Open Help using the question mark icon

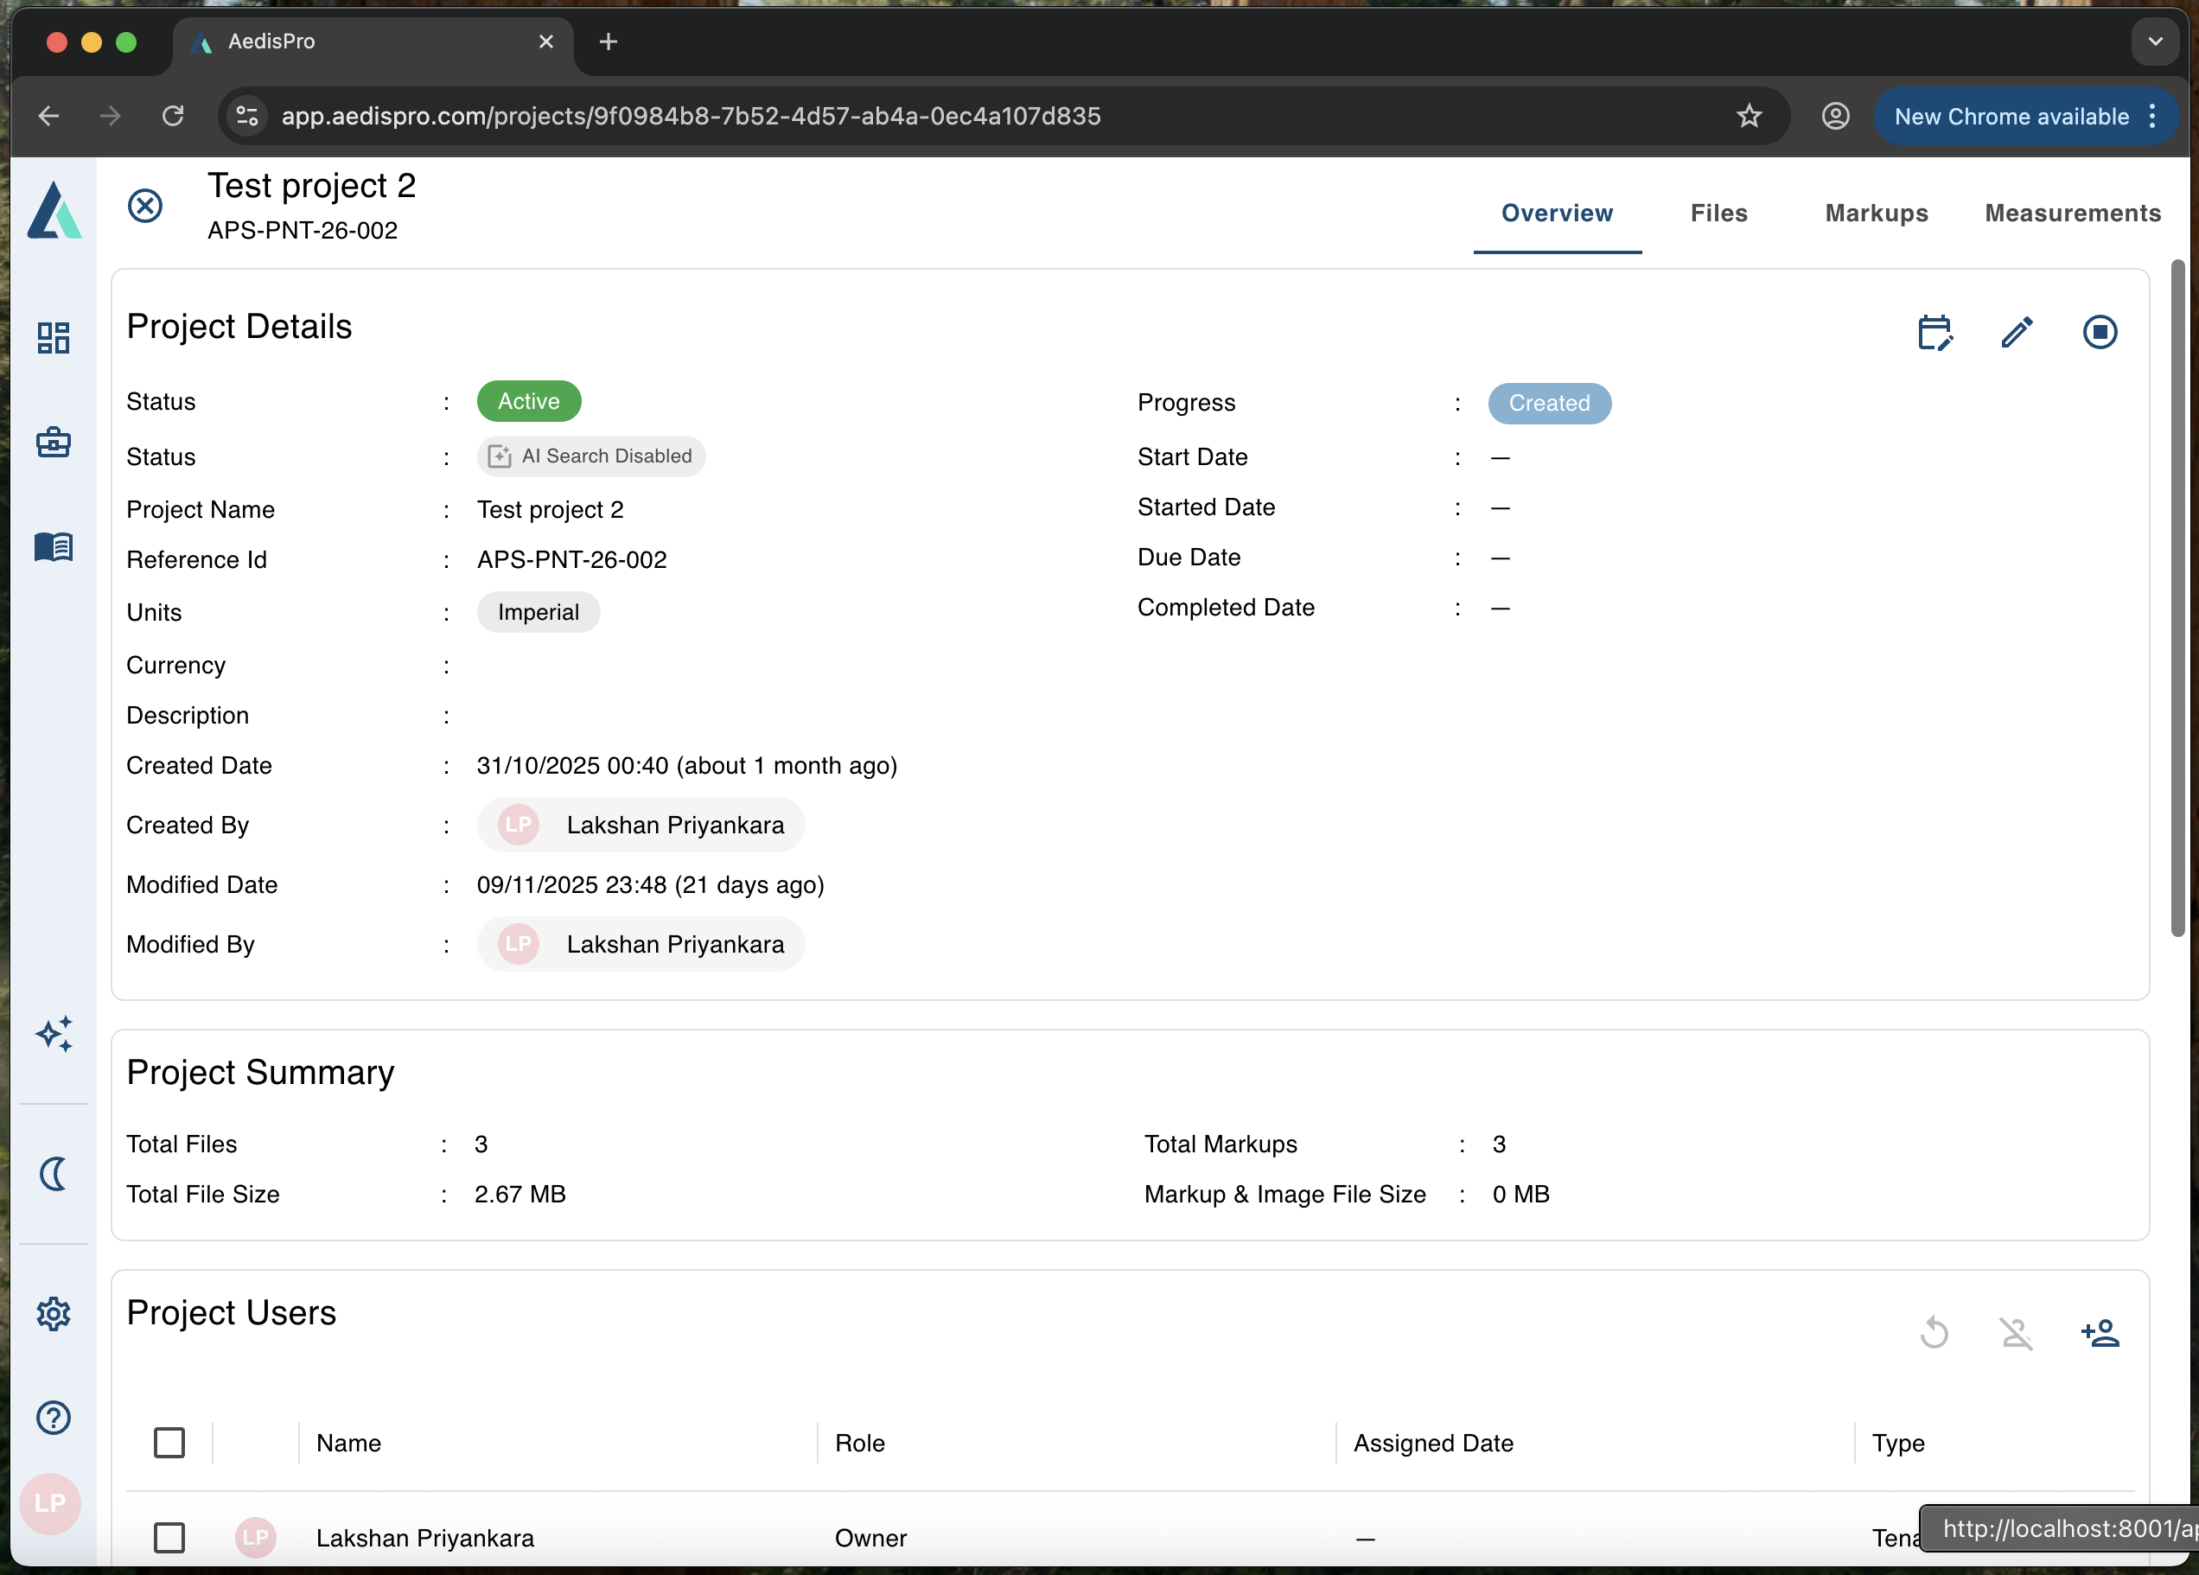point(54,1417)
